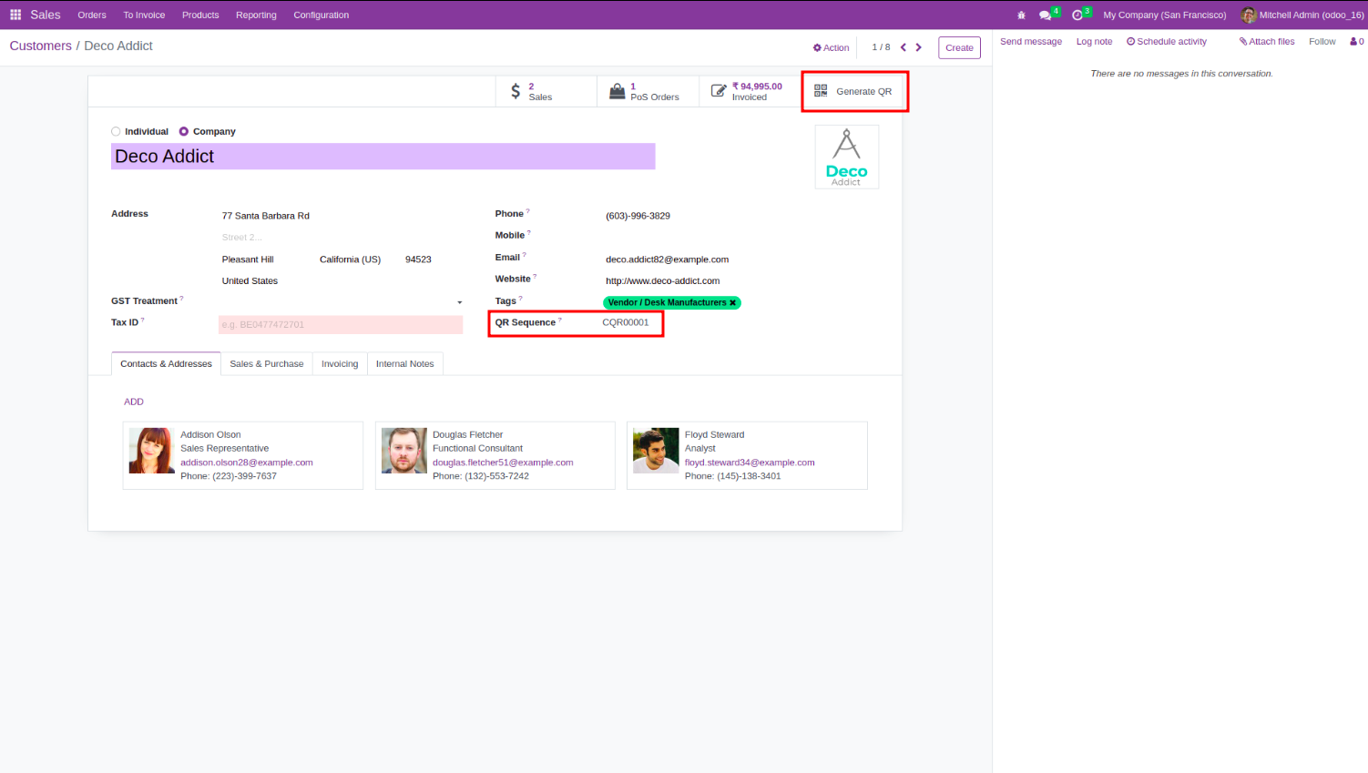Click the Street 2 input field

coord(341,238)
